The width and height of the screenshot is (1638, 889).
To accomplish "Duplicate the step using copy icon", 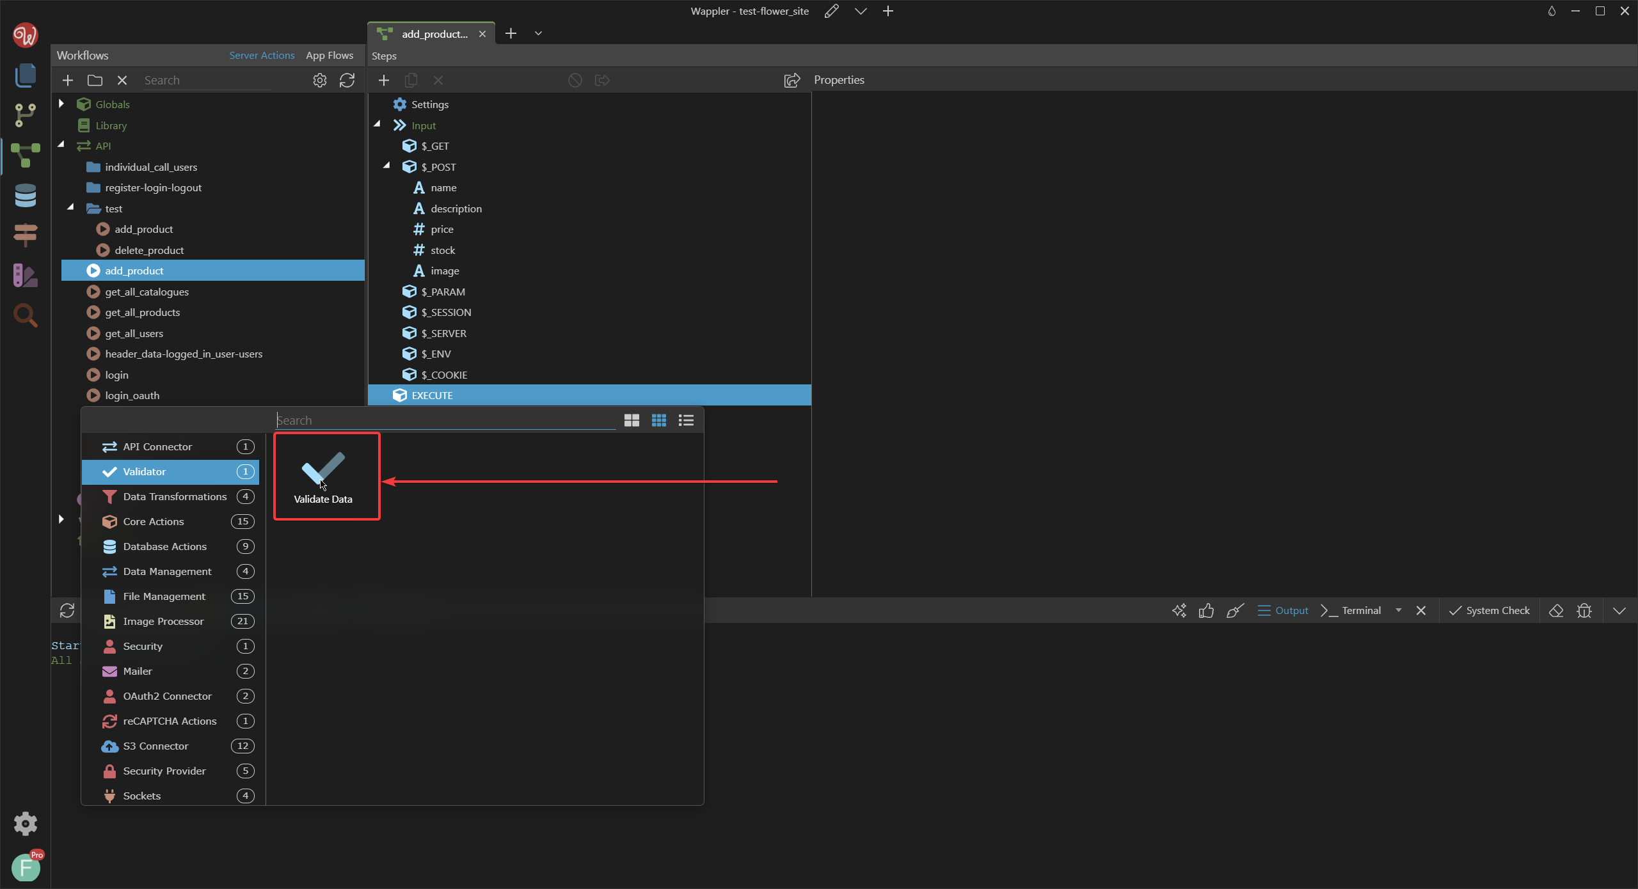I will pyautogui.click(x=411, y=80).
